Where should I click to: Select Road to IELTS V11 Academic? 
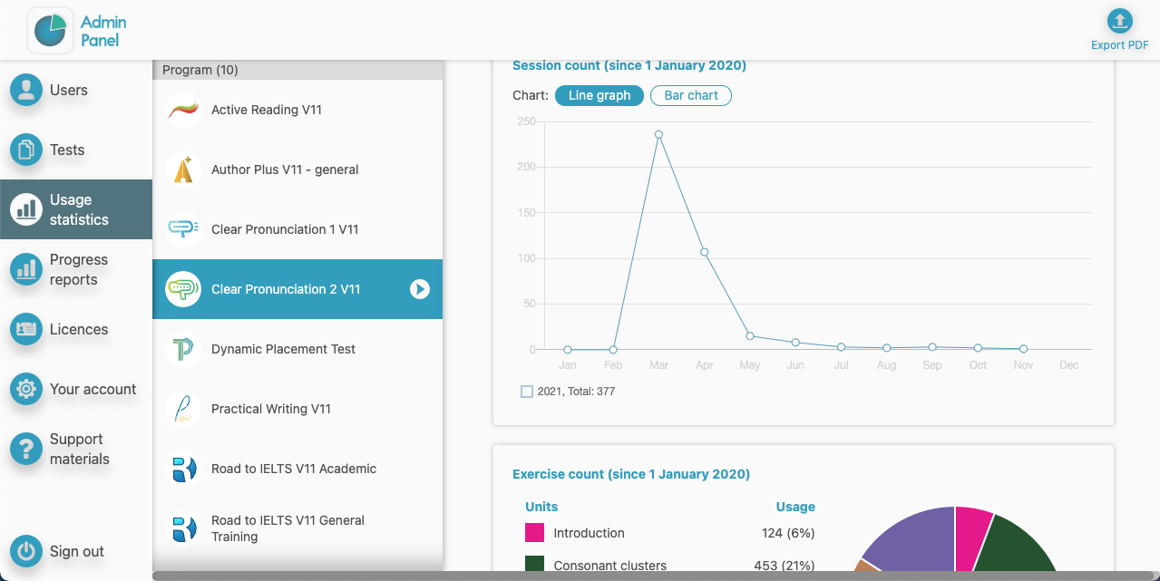pyautogui.click(x=297, y=469)
